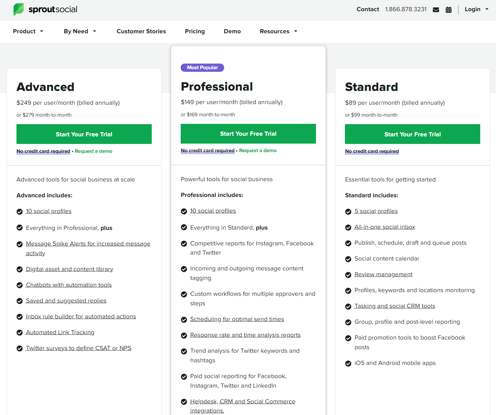Image resolution: width=496 pixels, height=415 pixels.
Task: Expand the Login dropdown
Action: [476, 9]
